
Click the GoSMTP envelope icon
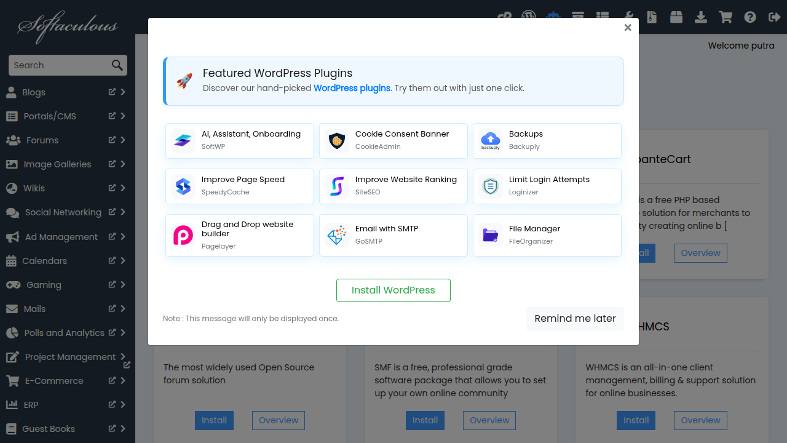click(x=336, y=235)
